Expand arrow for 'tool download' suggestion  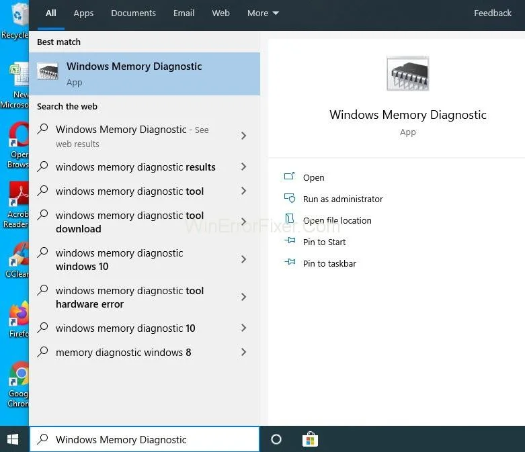[x=244, y=222]
